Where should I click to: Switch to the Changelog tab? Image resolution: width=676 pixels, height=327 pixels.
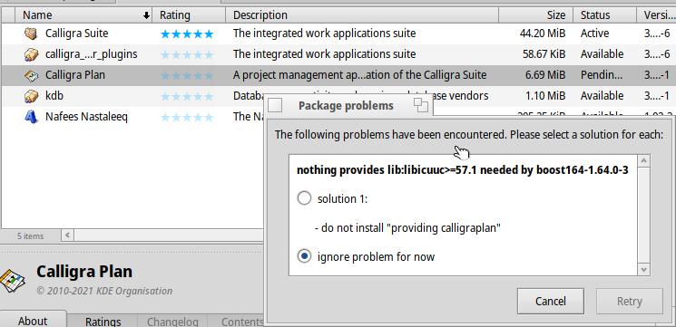pos(172,322)
